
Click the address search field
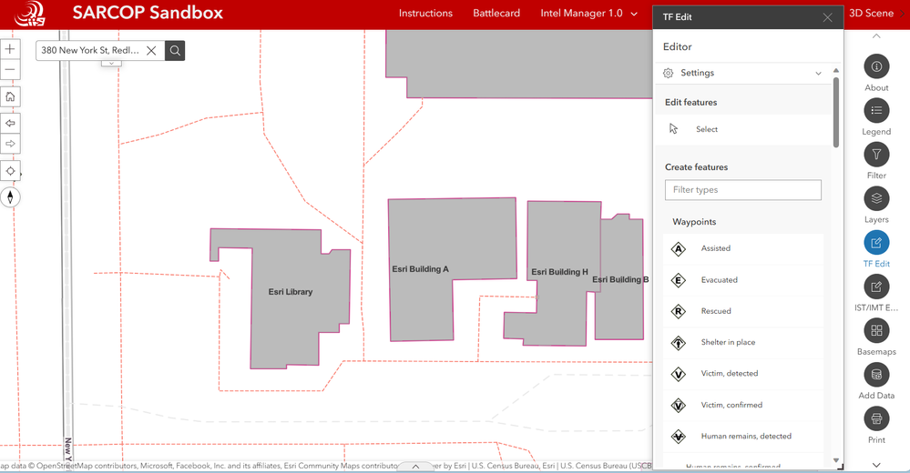[x=90, y=50]
